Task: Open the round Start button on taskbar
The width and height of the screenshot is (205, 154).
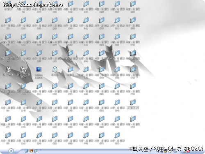Action: click(11, 151)
